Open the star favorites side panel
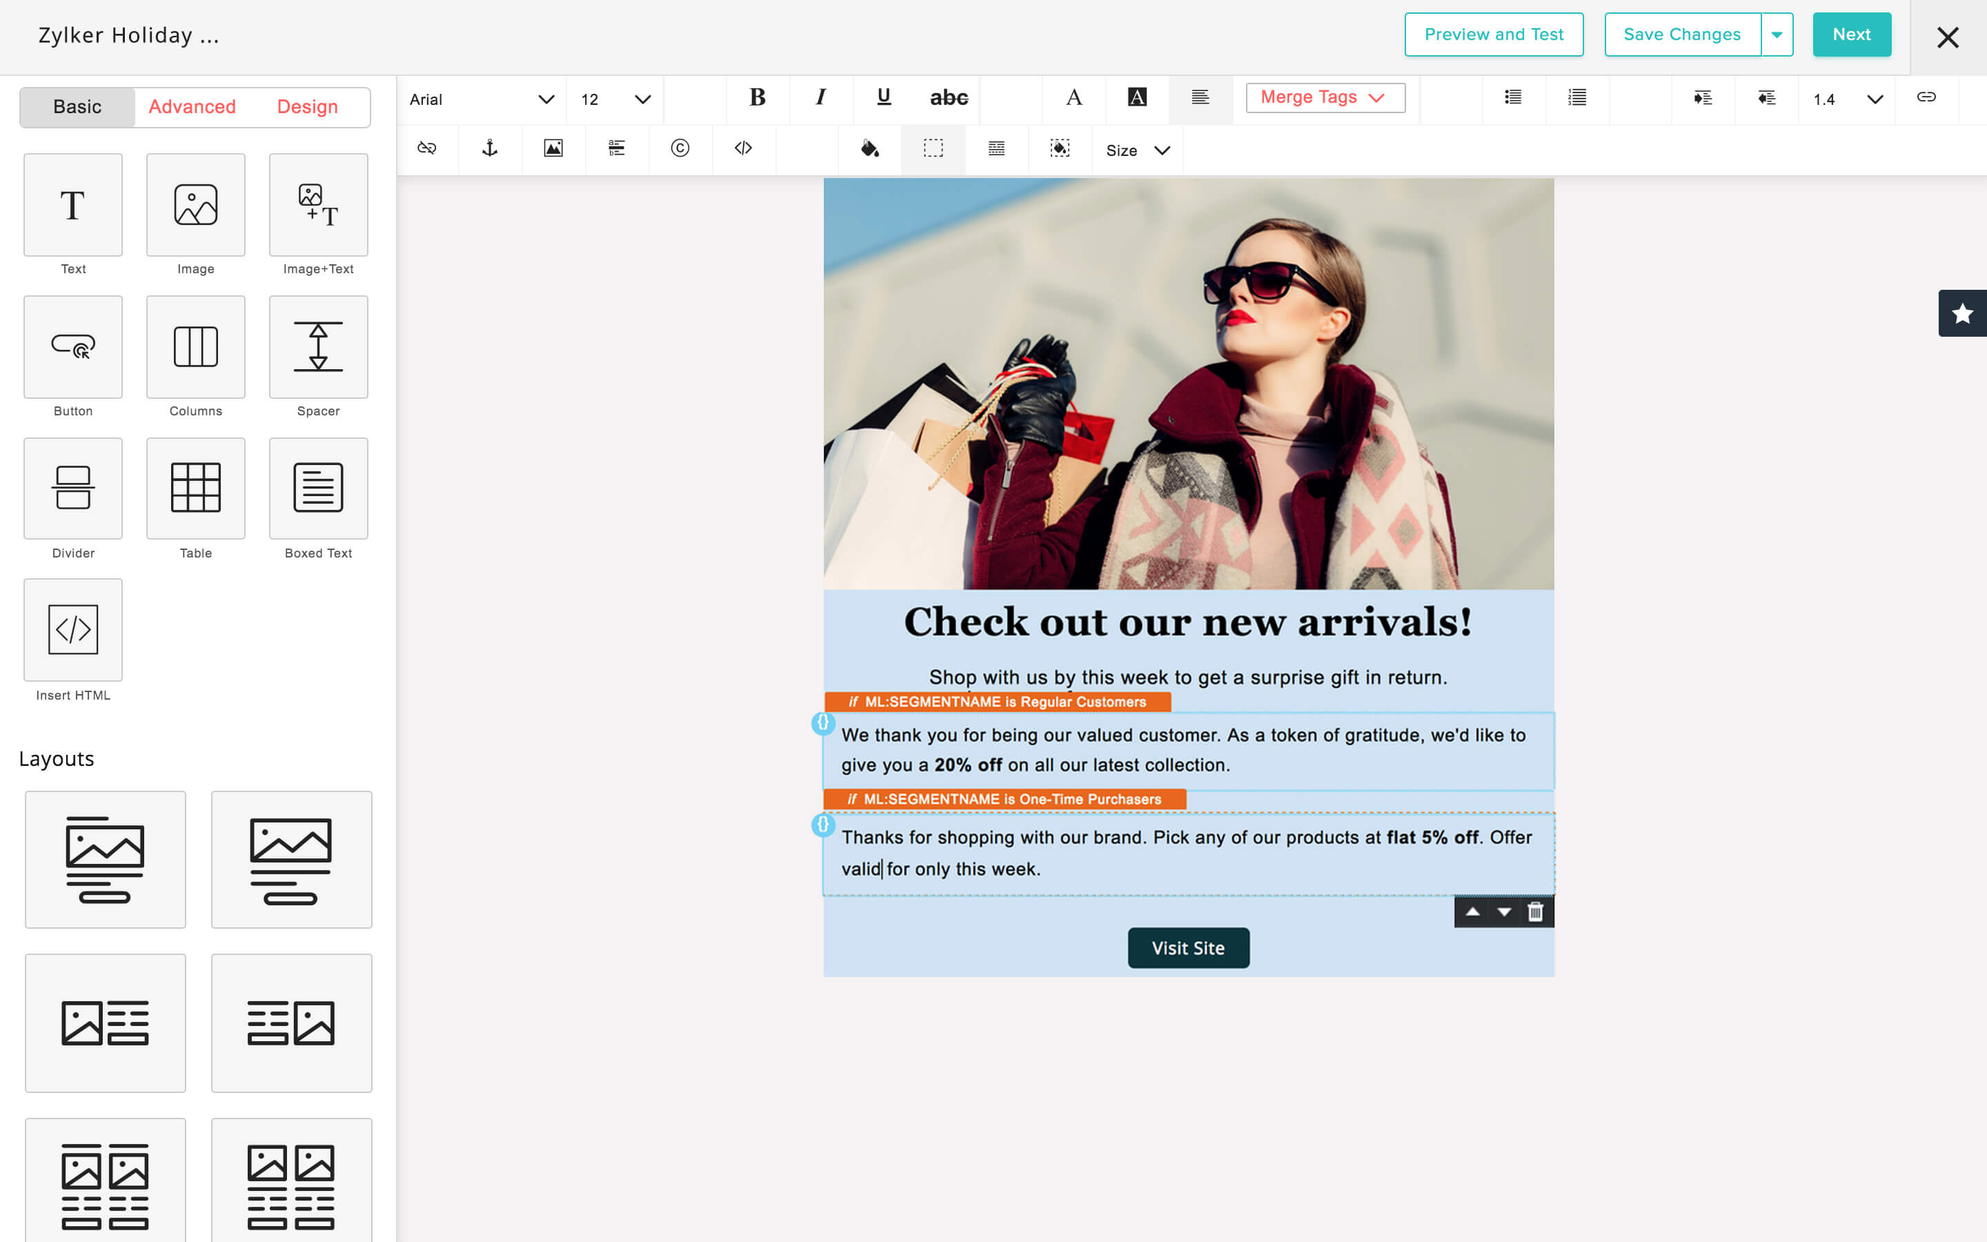The width and height of the screenshot is (1987, 1242). coord(1962,314)
